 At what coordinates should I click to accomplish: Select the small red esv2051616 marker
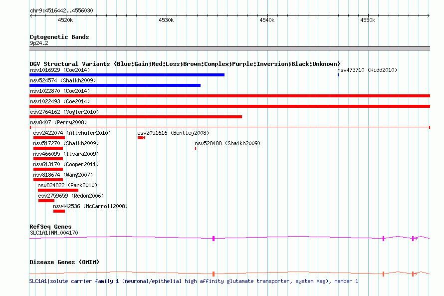point(141,138)
